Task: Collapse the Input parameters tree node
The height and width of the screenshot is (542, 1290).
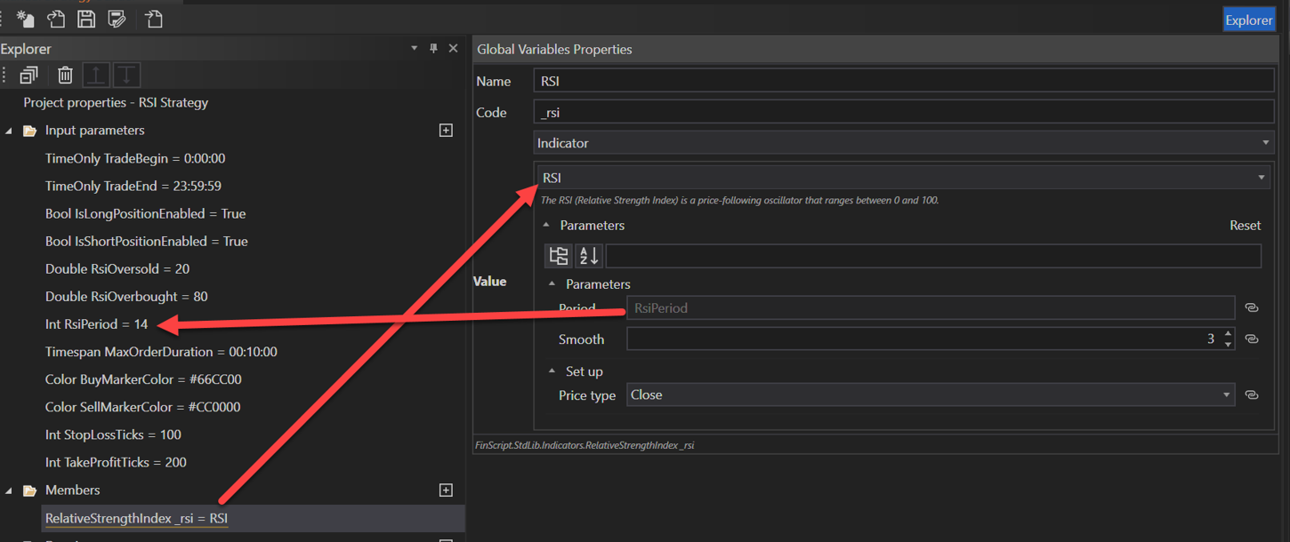Action: pyautogui.click(x=10, y=131)
